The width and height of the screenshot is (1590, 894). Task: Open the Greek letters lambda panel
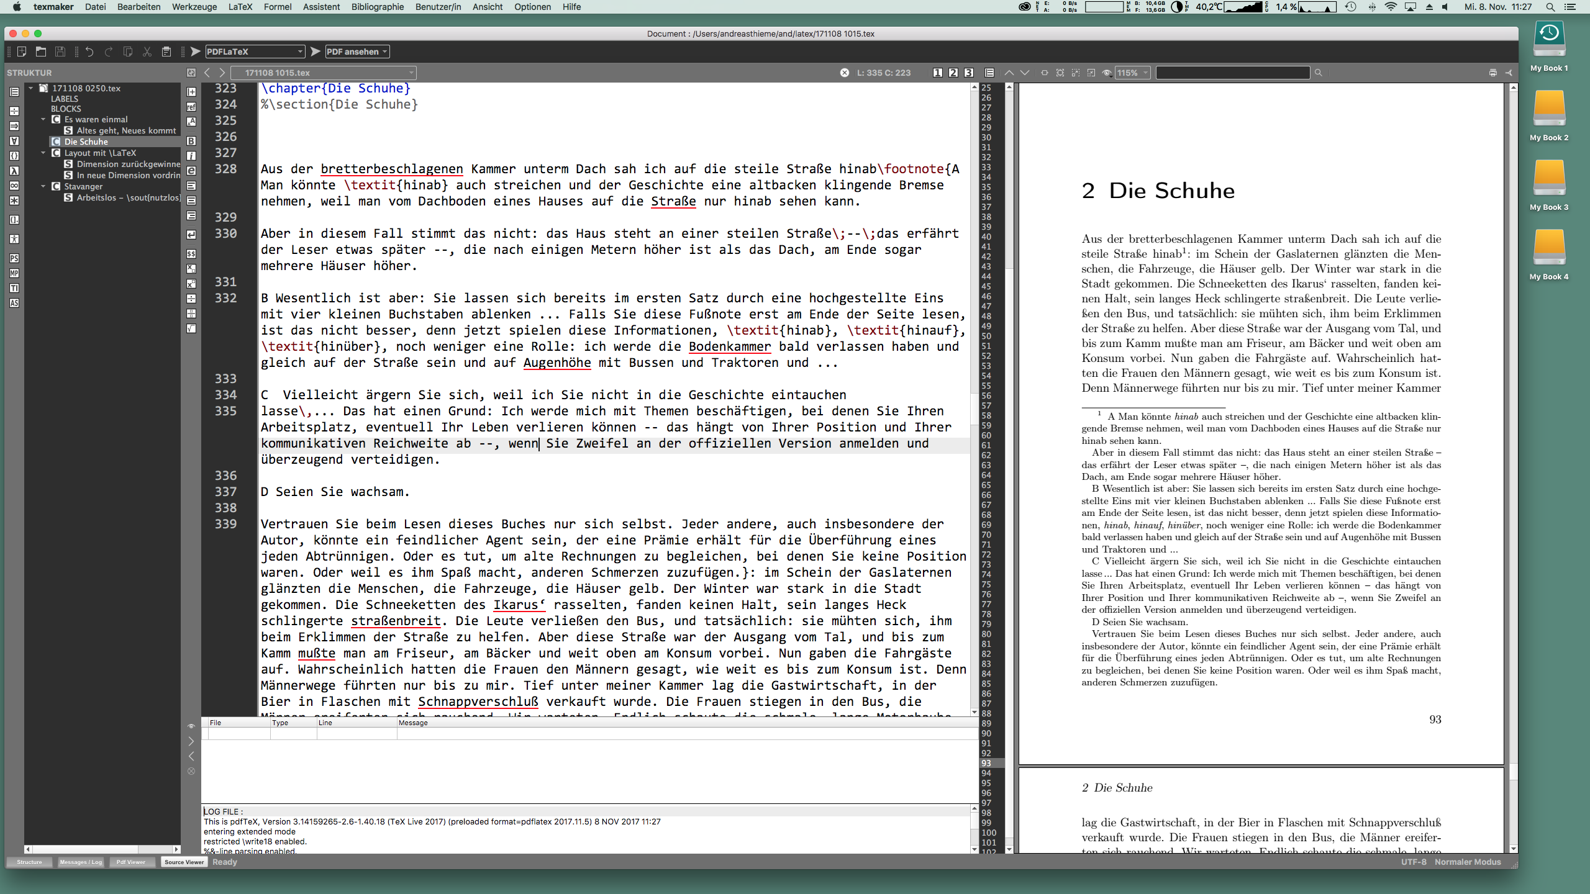point(14,171)
